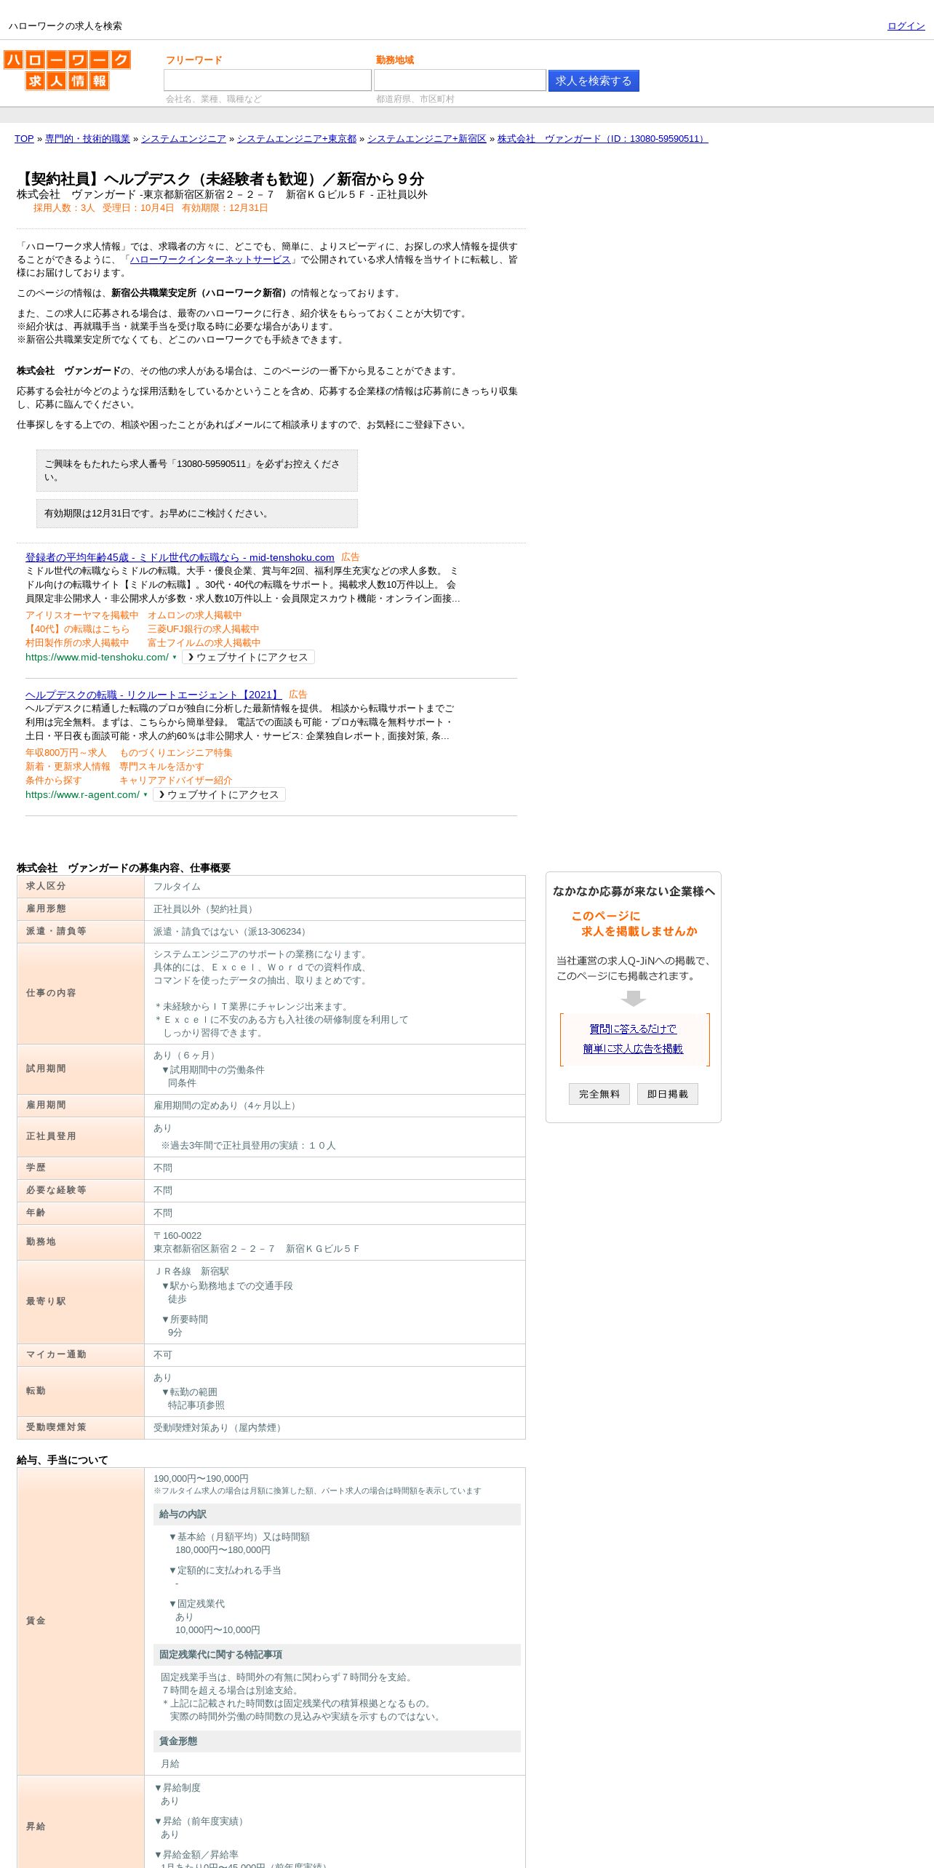934x1868 pixels.
Task: Open the ハローワークインターネットサービス link
Action: (210, 260)
